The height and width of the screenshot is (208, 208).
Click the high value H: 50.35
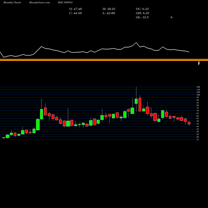coord(109,9)
